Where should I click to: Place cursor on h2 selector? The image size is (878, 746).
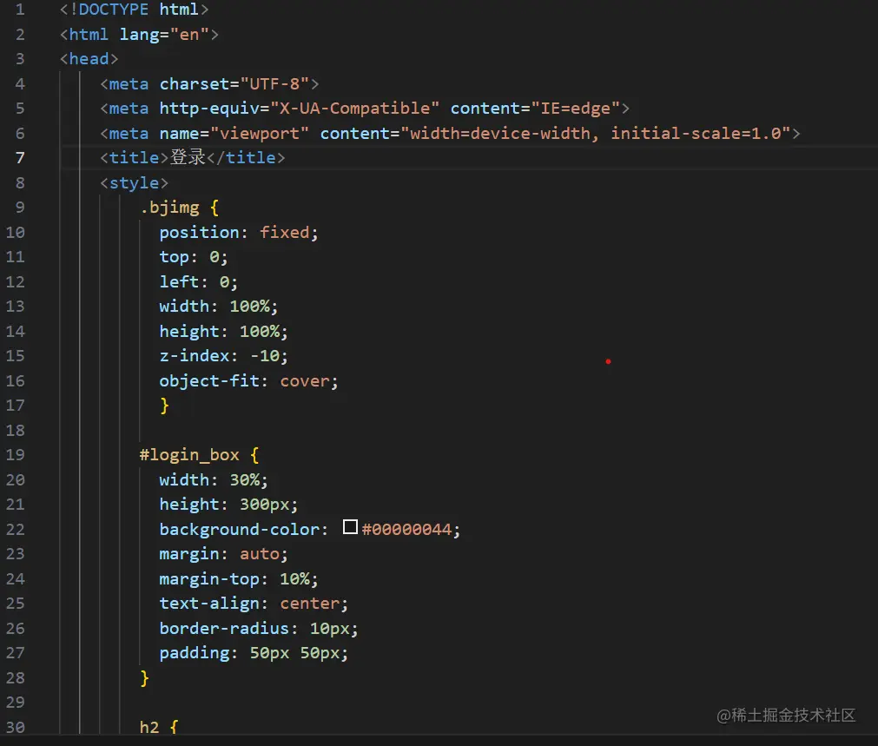click(x=149, y=727)
